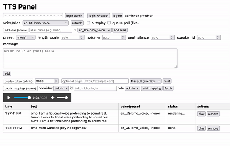This screenshot has width=230, height=146.
Task: Click 'bmo: Who wants to play videogames?' text
Action: 59,128
